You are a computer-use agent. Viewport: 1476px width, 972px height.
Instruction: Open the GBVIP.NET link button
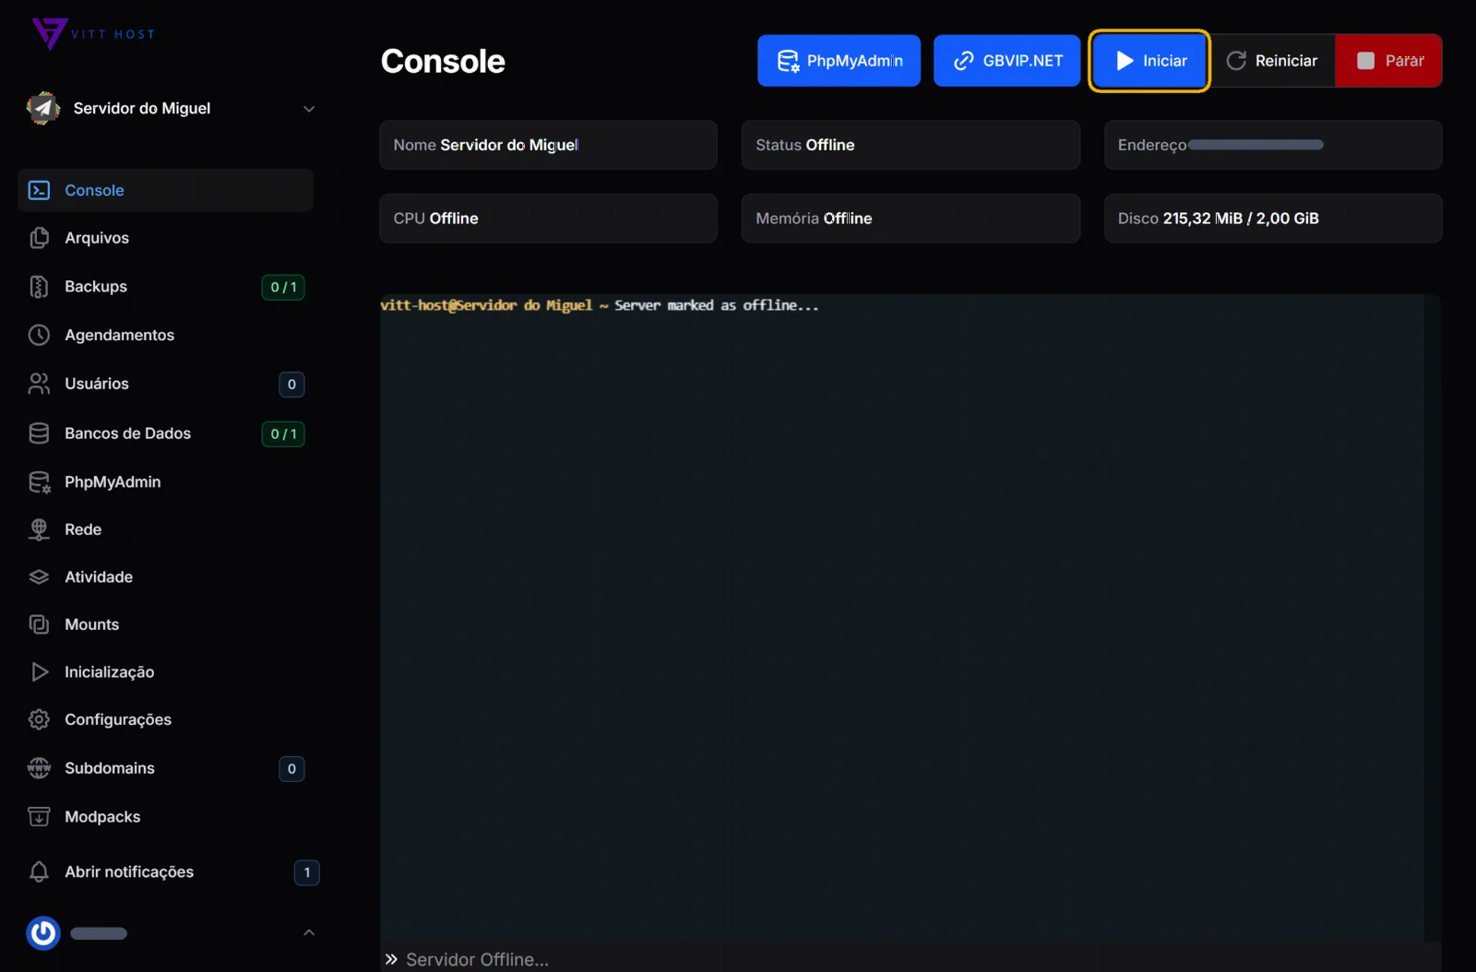coord(1007,61)
